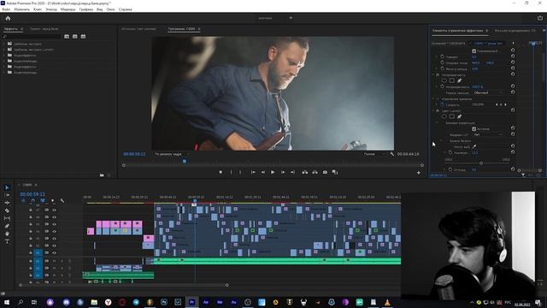
Task: Go to In point in program monitor
Action: pos(253,172)
